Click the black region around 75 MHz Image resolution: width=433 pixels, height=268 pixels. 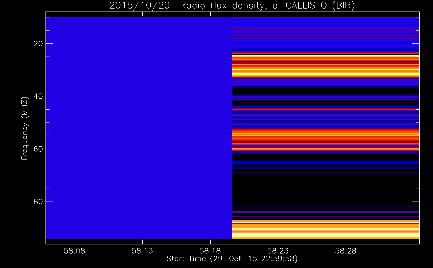tap(326, 190)
